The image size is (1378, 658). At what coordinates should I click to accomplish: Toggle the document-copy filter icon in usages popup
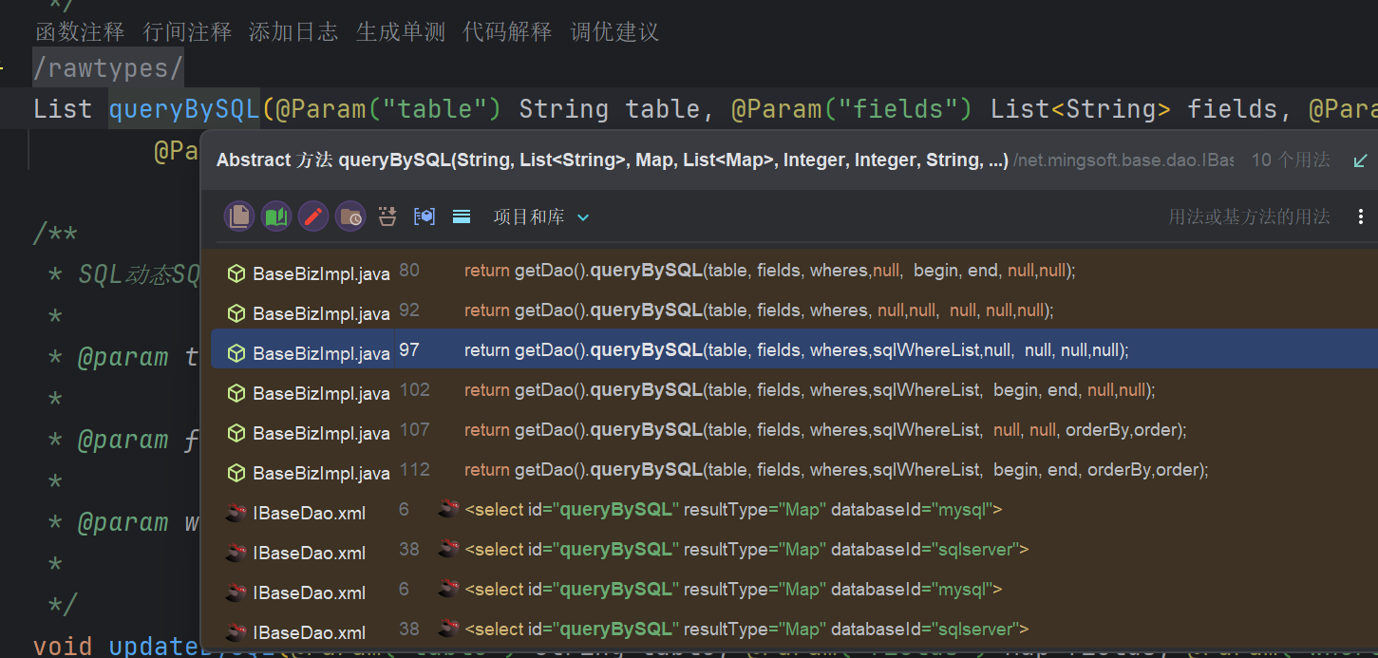click(239, 216)
